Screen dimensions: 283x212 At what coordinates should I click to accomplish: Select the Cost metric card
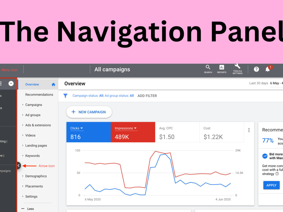[222, 132]
